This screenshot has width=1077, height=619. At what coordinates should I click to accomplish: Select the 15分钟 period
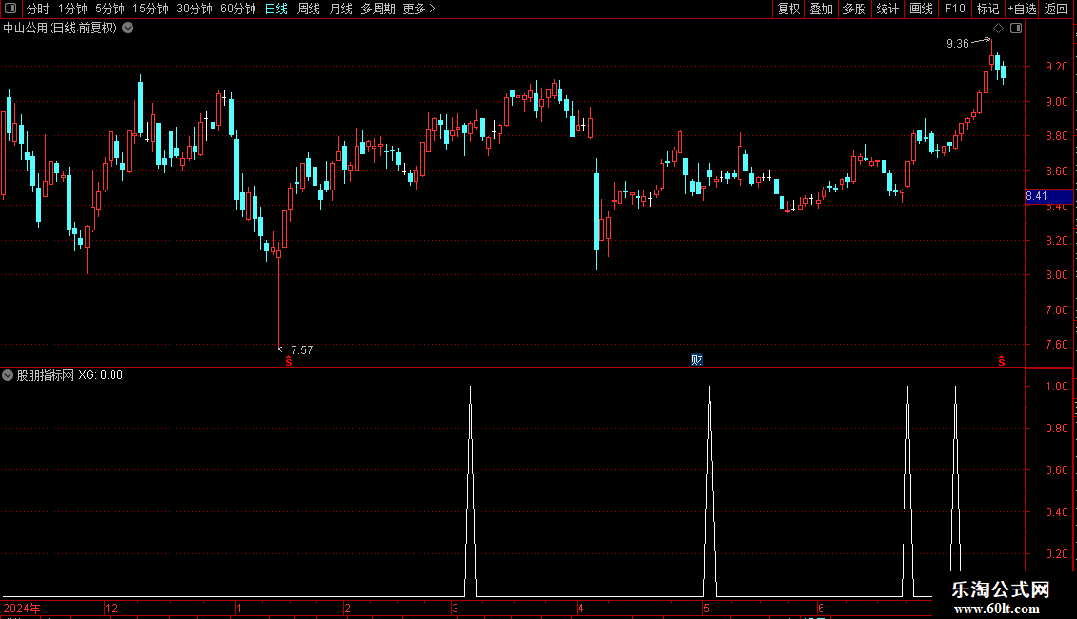click(151, 9)
